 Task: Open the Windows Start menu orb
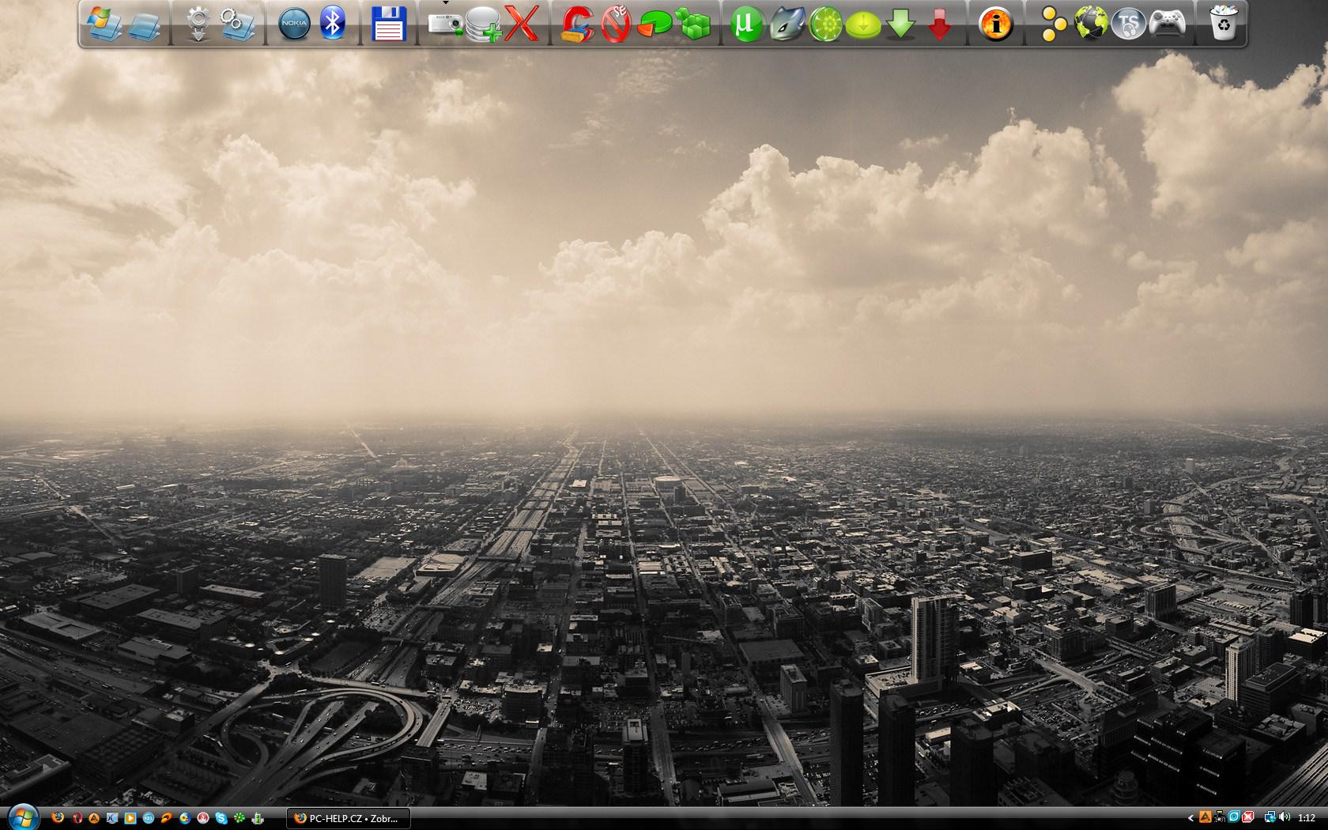click(22, 817)
